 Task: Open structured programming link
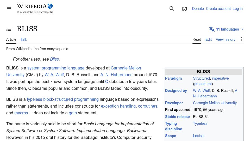tap(76, 99)
